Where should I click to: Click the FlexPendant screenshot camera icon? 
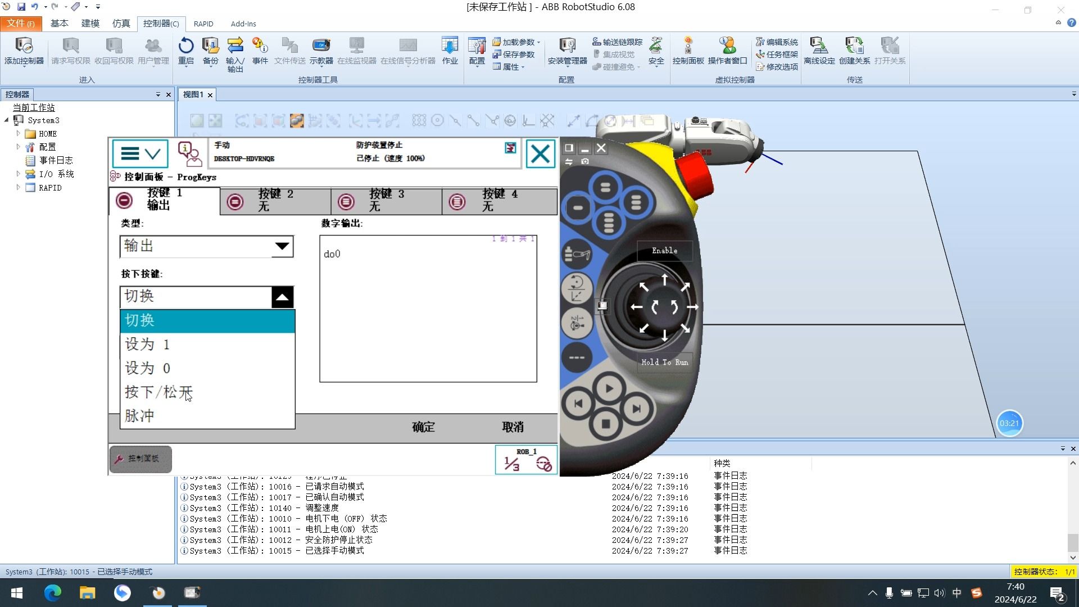click(585, 162)
